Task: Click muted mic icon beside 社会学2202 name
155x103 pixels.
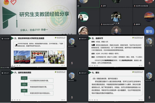Action: click(x=135, y=6)
